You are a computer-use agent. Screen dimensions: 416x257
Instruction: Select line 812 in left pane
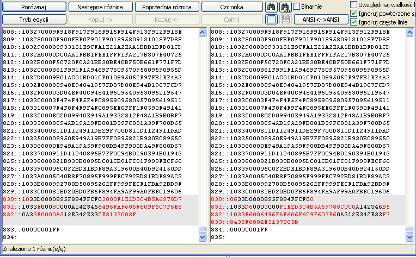coord(93,62)
